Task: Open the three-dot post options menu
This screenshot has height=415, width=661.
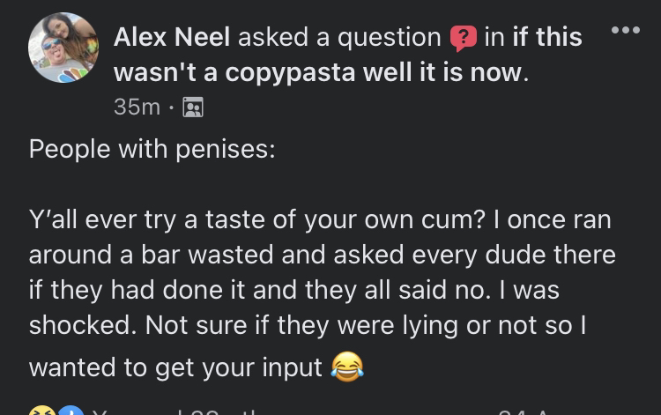Action: (626, 30)
